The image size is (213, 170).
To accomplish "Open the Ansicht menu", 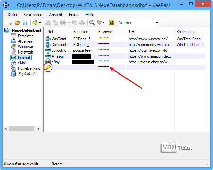I will click(56, 15).
